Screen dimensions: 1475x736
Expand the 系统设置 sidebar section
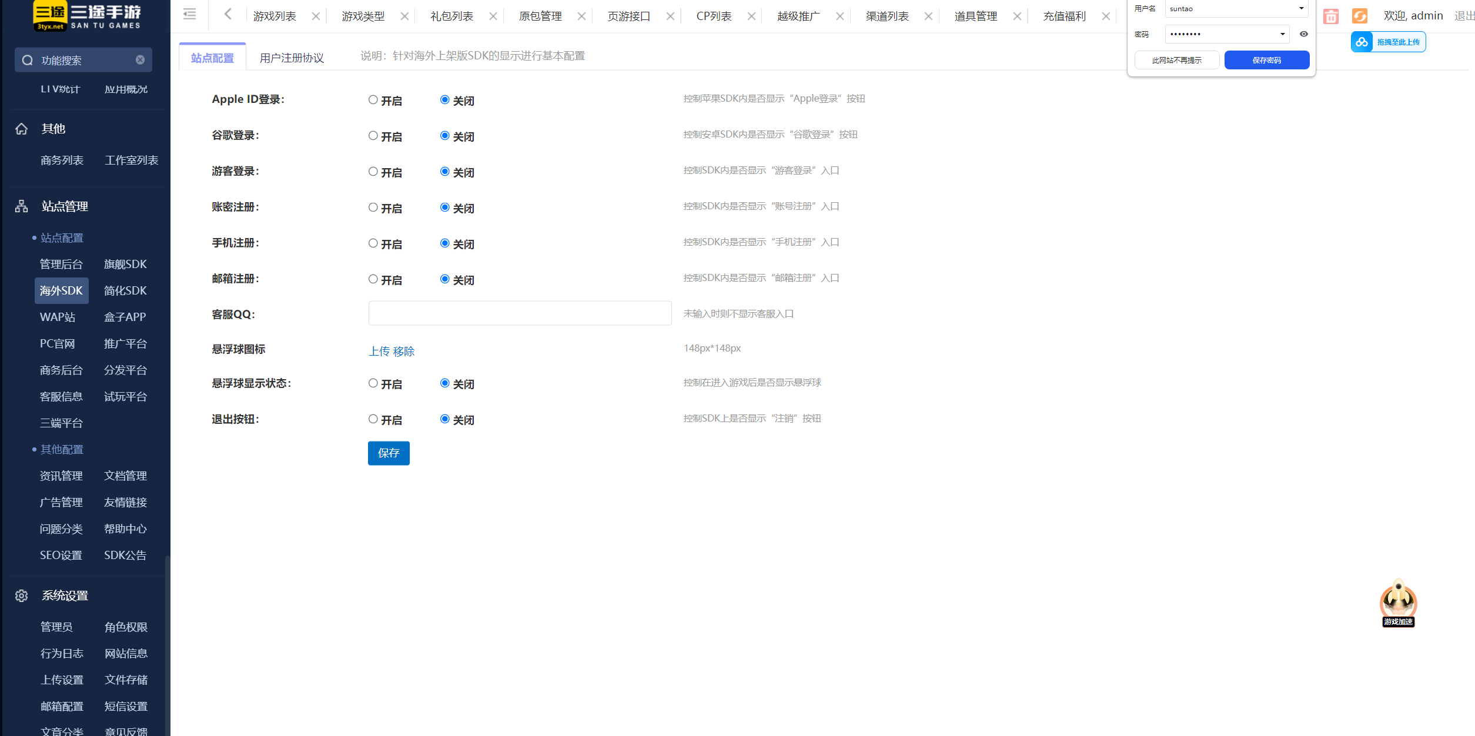pyautogui.click(x=65, y=596)
